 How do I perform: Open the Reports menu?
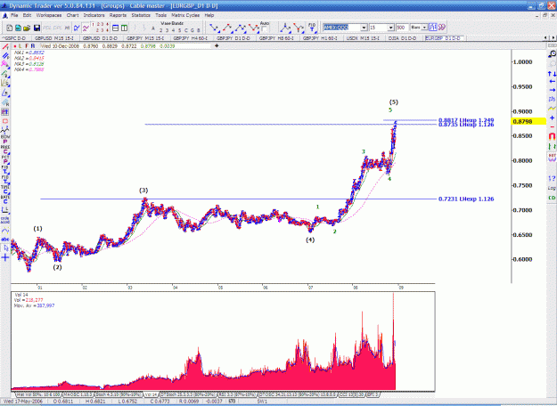click(118, 15)
